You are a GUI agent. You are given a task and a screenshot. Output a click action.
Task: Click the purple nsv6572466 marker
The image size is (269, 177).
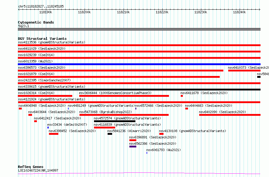[x=136, y=109]
